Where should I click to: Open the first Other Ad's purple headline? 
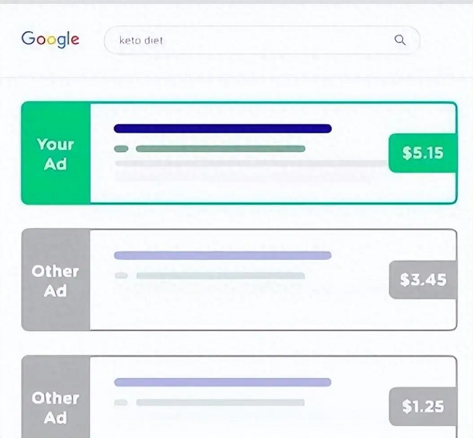[x=222, y=255]
